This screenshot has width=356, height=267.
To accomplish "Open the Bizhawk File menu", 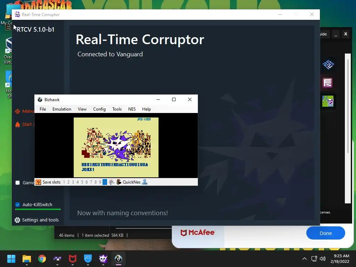I will [43, 109].
